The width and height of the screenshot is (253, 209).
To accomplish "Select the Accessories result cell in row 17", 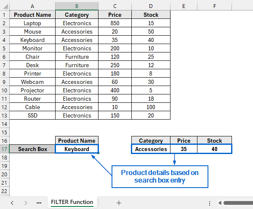I will coord(151,149).
